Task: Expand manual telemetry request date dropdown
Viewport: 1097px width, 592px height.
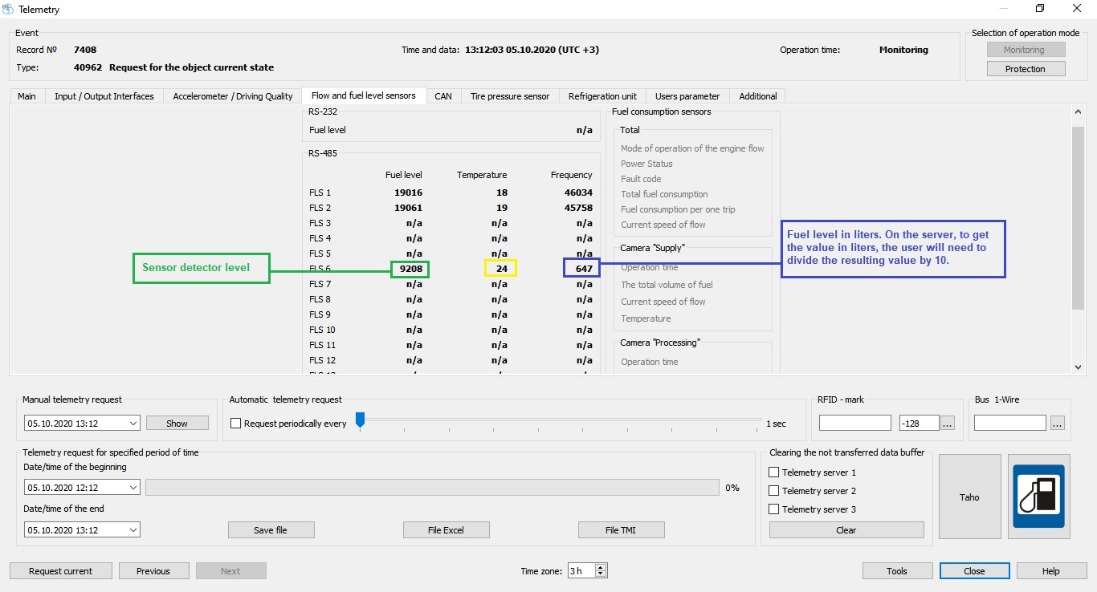Action: click(133, 424)
